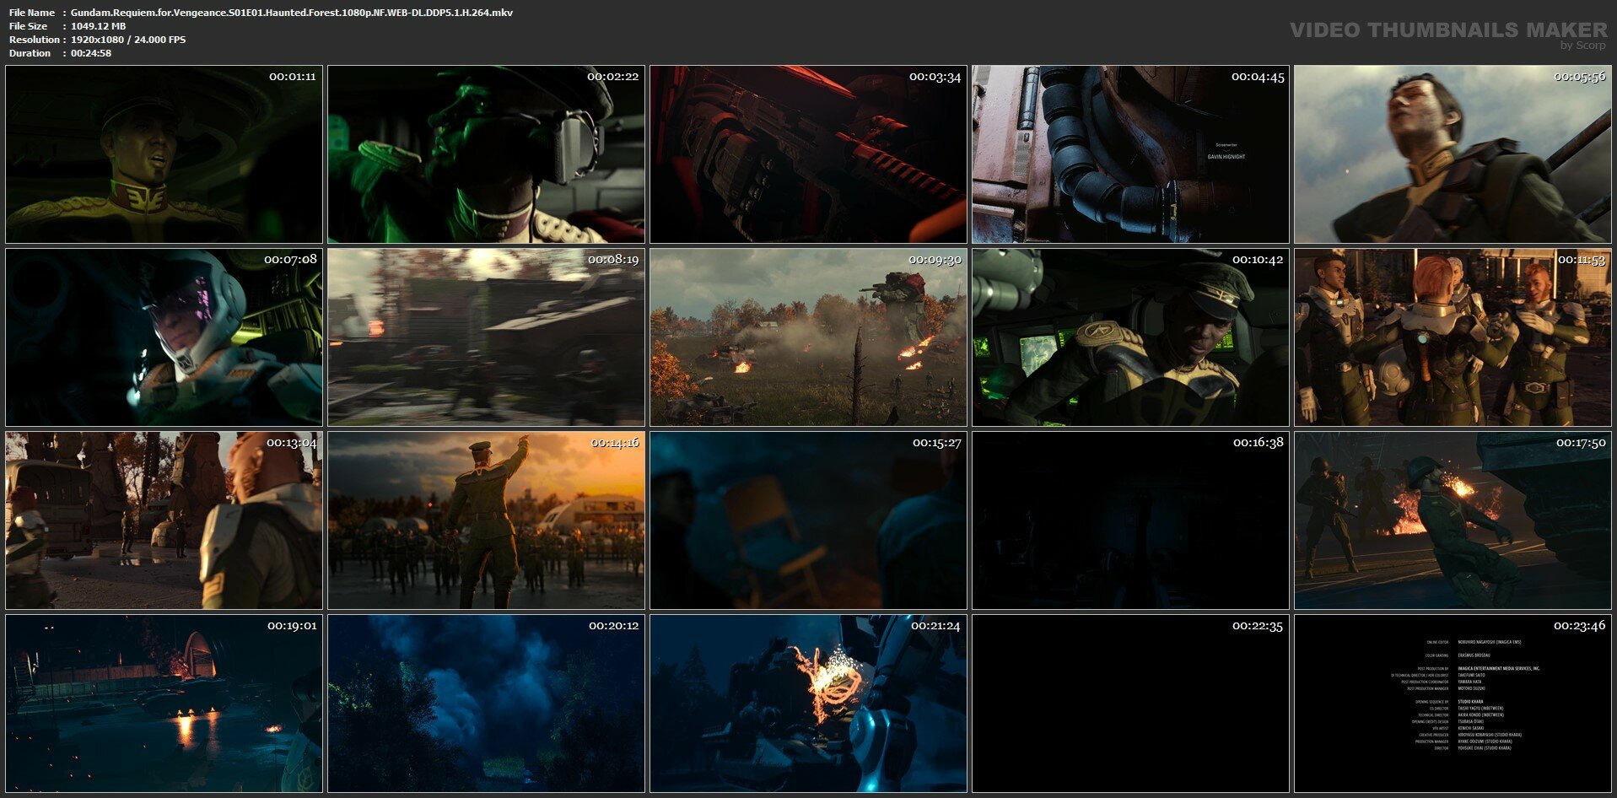Select the thumbnail stamped 00:01:11
This screenshot has width=1617, height=798.
pyautogui.click(x=164, y=154)
